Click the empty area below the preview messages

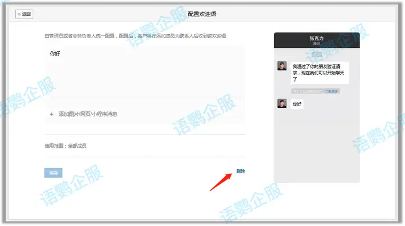pyautogui.click(x=317, y=146)
